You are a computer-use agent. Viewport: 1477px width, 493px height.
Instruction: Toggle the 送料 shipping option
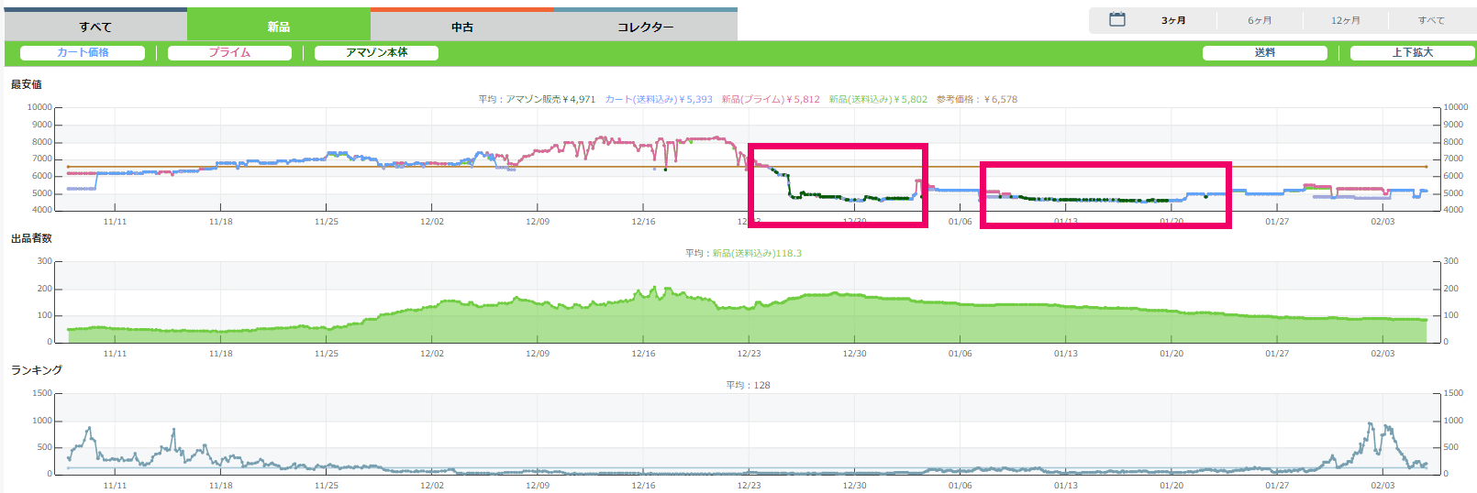pos(1264,52)
